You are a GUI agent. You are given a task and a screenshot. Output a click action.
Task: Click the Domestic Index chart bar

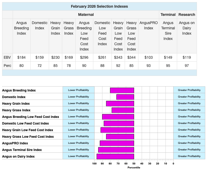point(125,97)
